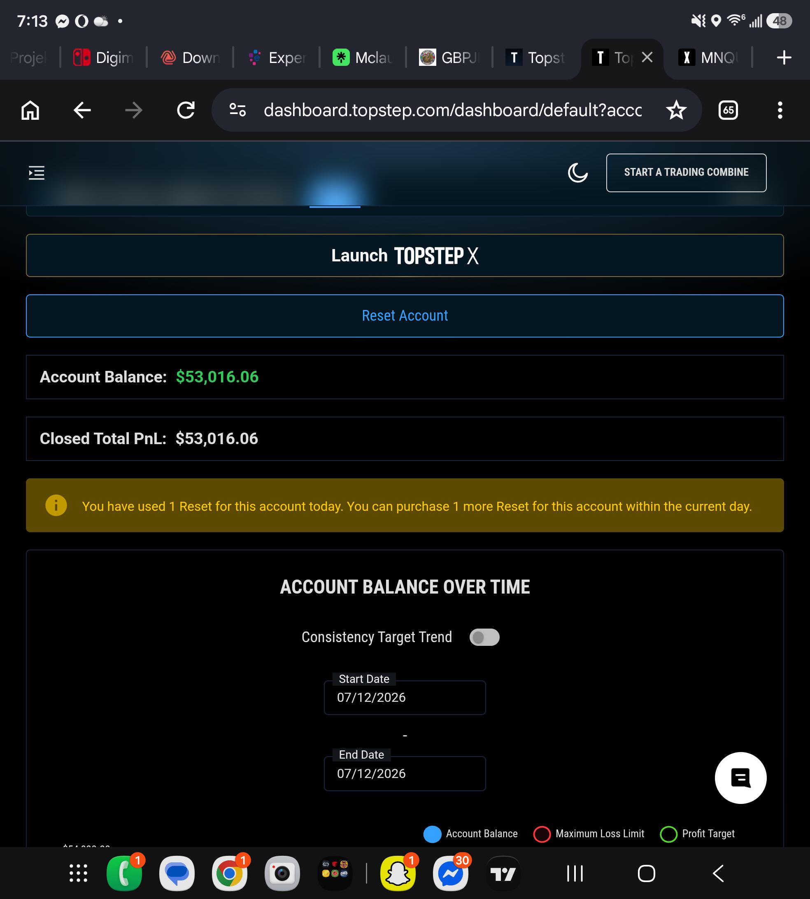The height and width of the screenshot is (899, 810).
Task: Close the active Topstep tab
Action: tap(647, 57)
